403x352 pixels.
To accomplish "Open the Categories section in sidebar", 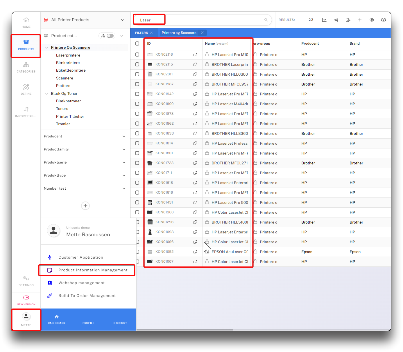I will pos(26,67).
